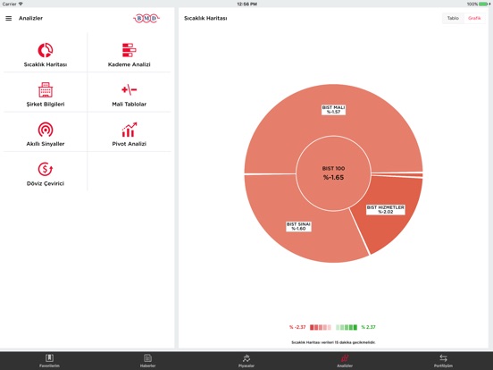Tap the BIST 100 center circle
The height and width of the screenshot is (370, 493).
(333, 173)
